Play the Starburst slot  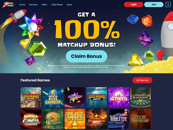pos(75,97)
